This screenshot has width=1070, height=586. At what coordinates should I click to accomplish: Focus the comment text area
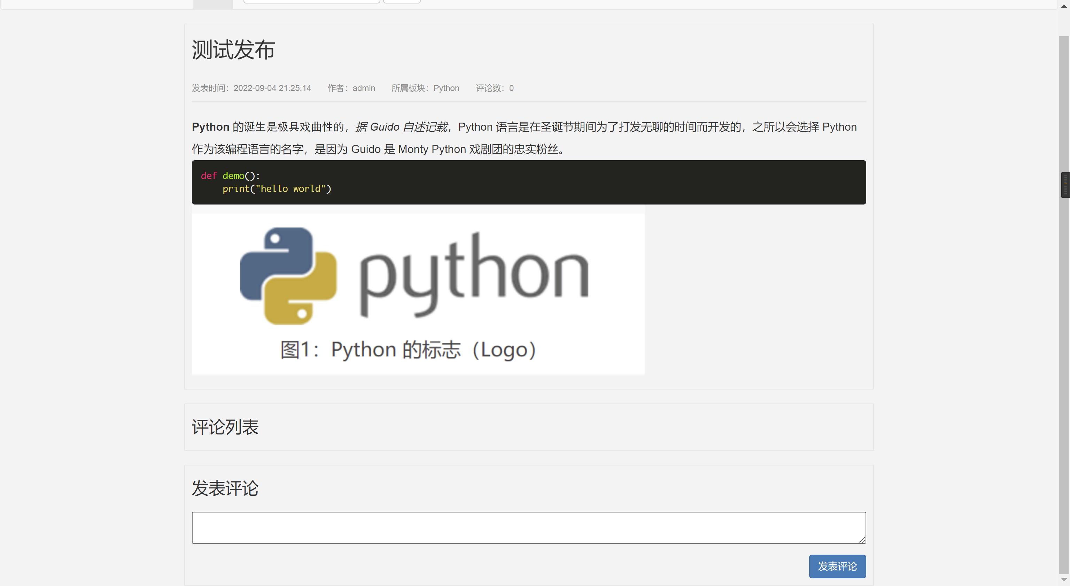[528, 527]
